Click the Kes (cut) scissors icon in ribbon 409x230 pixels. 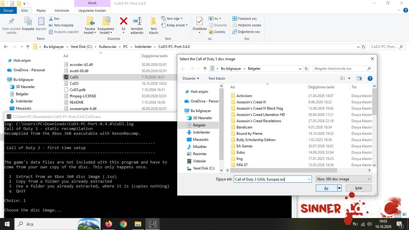coord(51,19)
